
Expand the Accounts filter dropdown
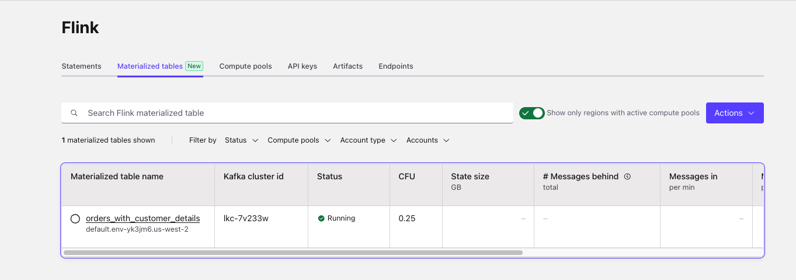(x=428, y=140)
